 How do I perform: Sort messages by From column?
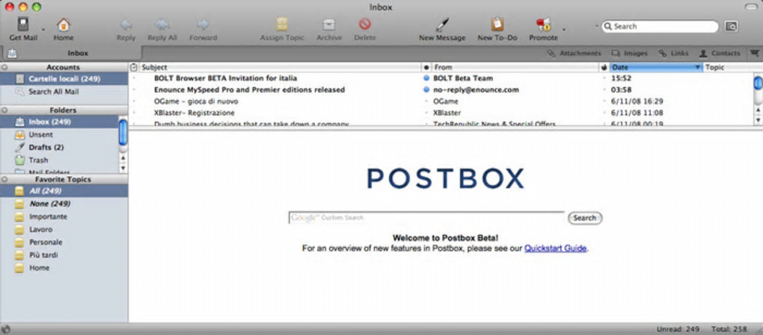coord(515,67)
